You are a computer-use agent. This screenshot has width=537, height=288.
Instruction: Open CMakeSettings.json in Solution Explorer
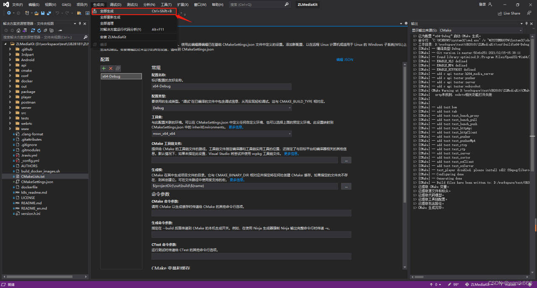[x=37, y=182]
